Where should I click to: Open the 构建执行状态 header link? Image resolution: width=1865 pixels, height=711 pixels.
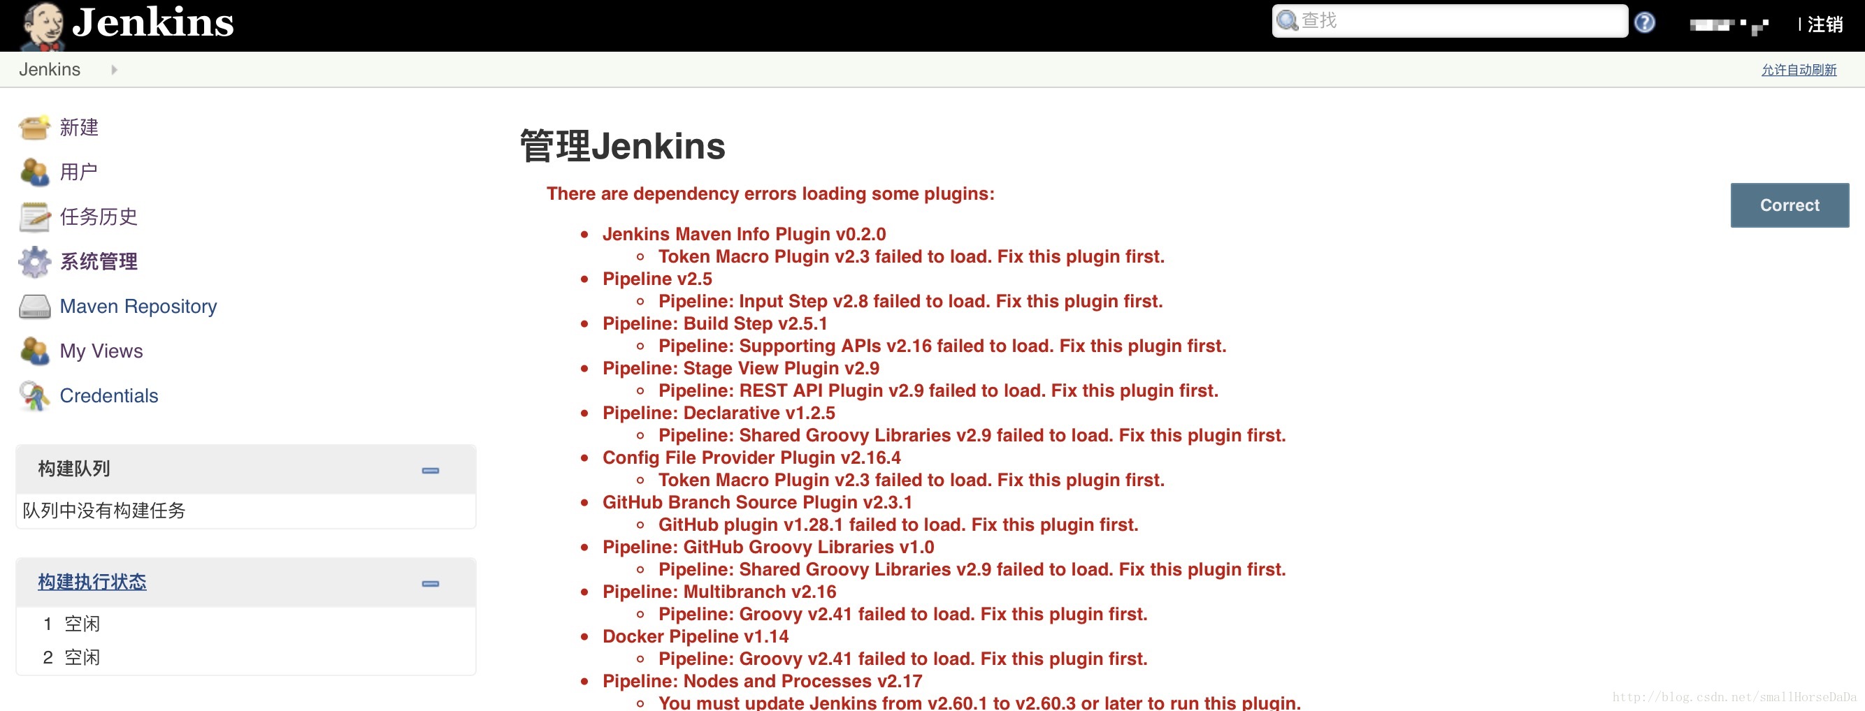click(92, 582)
